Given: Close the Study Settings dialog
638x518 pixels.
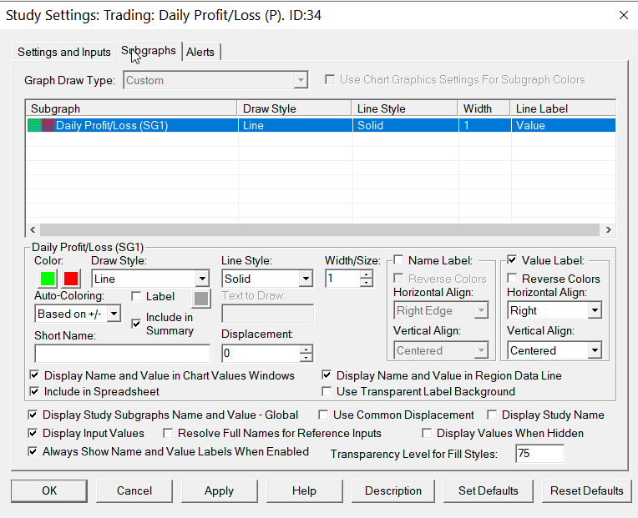Looking at the screenshot, I should (x=623, y=15).
